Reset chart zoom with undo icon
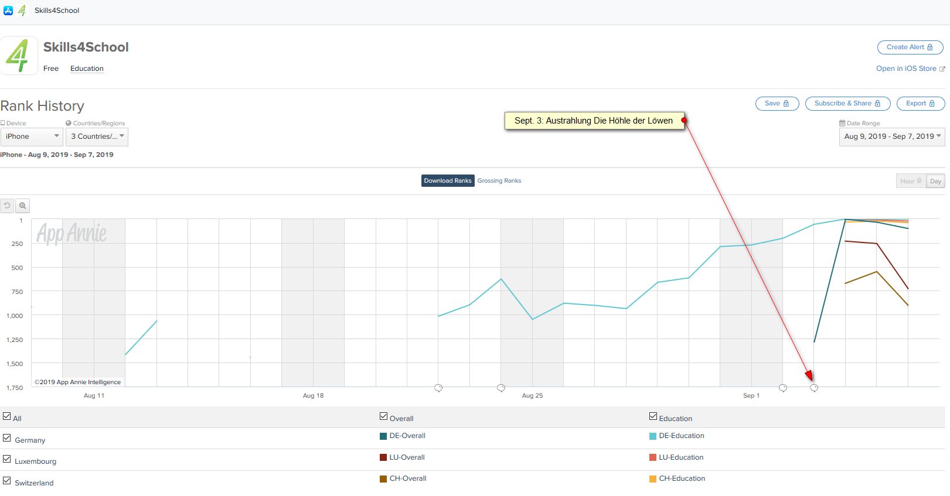Image resolution: width=950 pixels, height=496 pixels. [x=7, y=206]
